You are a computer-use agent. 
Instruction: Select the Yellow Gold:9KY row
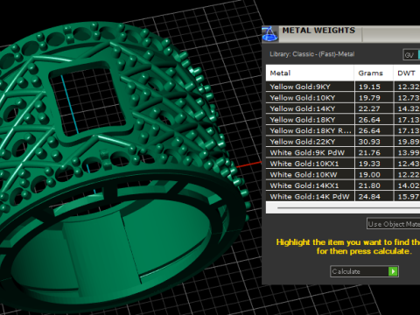[343, 87]
